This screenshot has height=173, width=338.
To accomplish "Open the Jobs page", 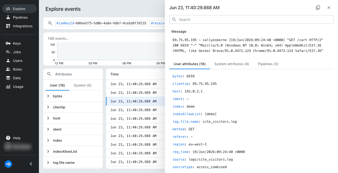I will 19,52.
